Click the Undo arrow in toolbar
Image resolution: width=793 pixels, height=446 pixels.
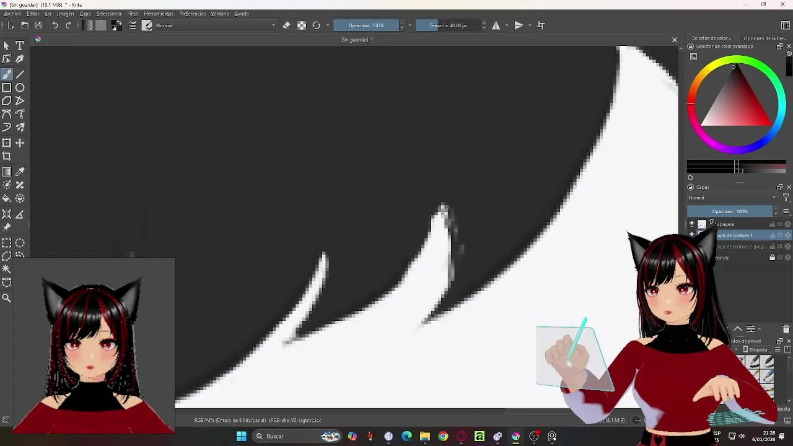click(55, 25)
